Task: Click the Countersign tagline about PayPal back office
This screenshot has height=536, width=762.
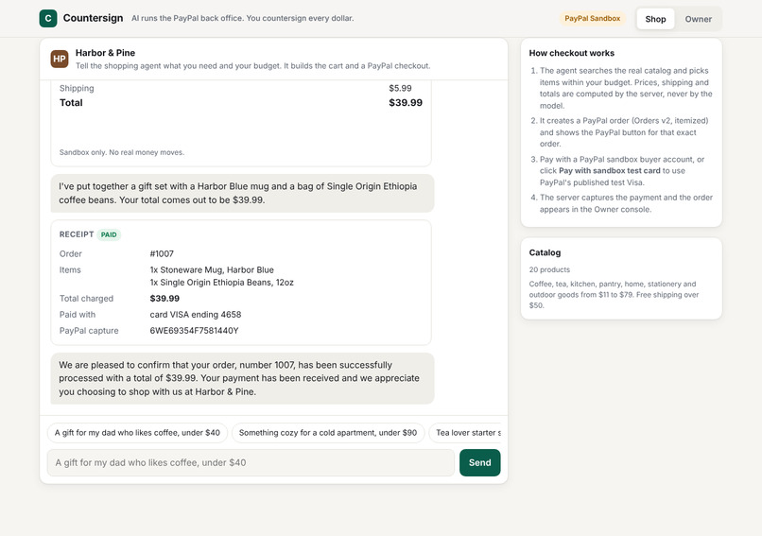Action: coord(243,19)
